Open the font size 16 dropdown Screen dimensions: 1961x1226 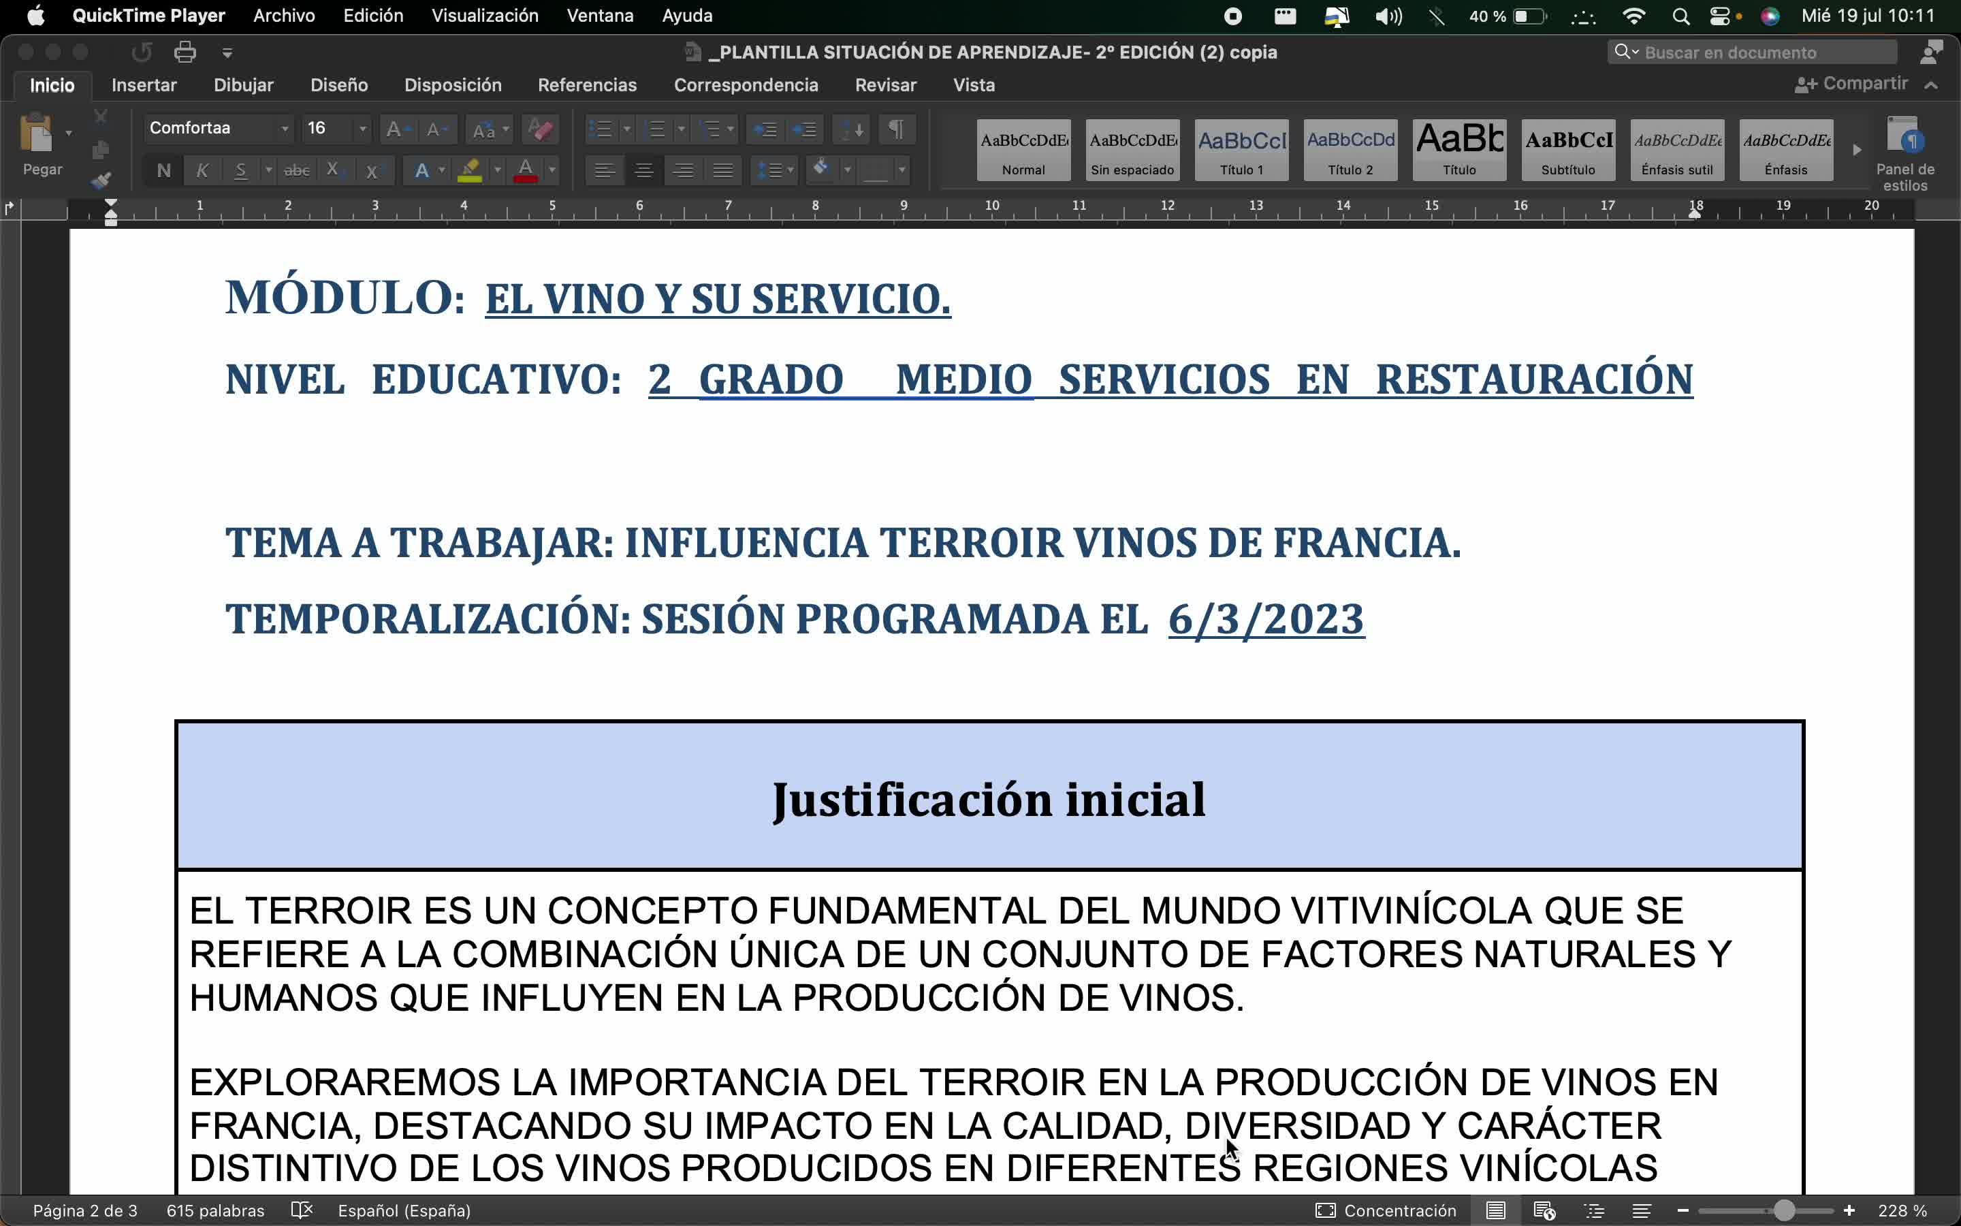(362, 129)
